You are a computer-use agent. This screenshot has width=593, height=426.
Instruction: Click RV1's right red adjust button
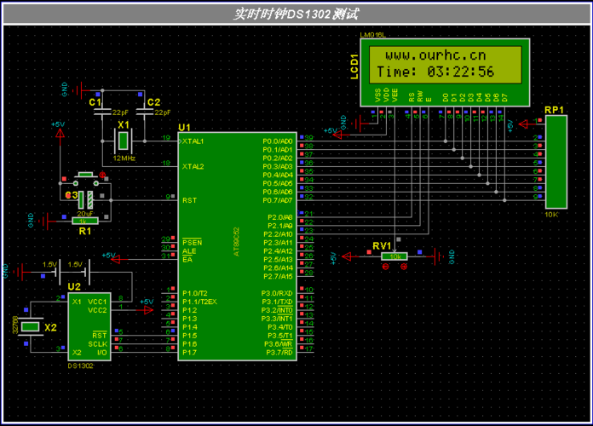404,267
